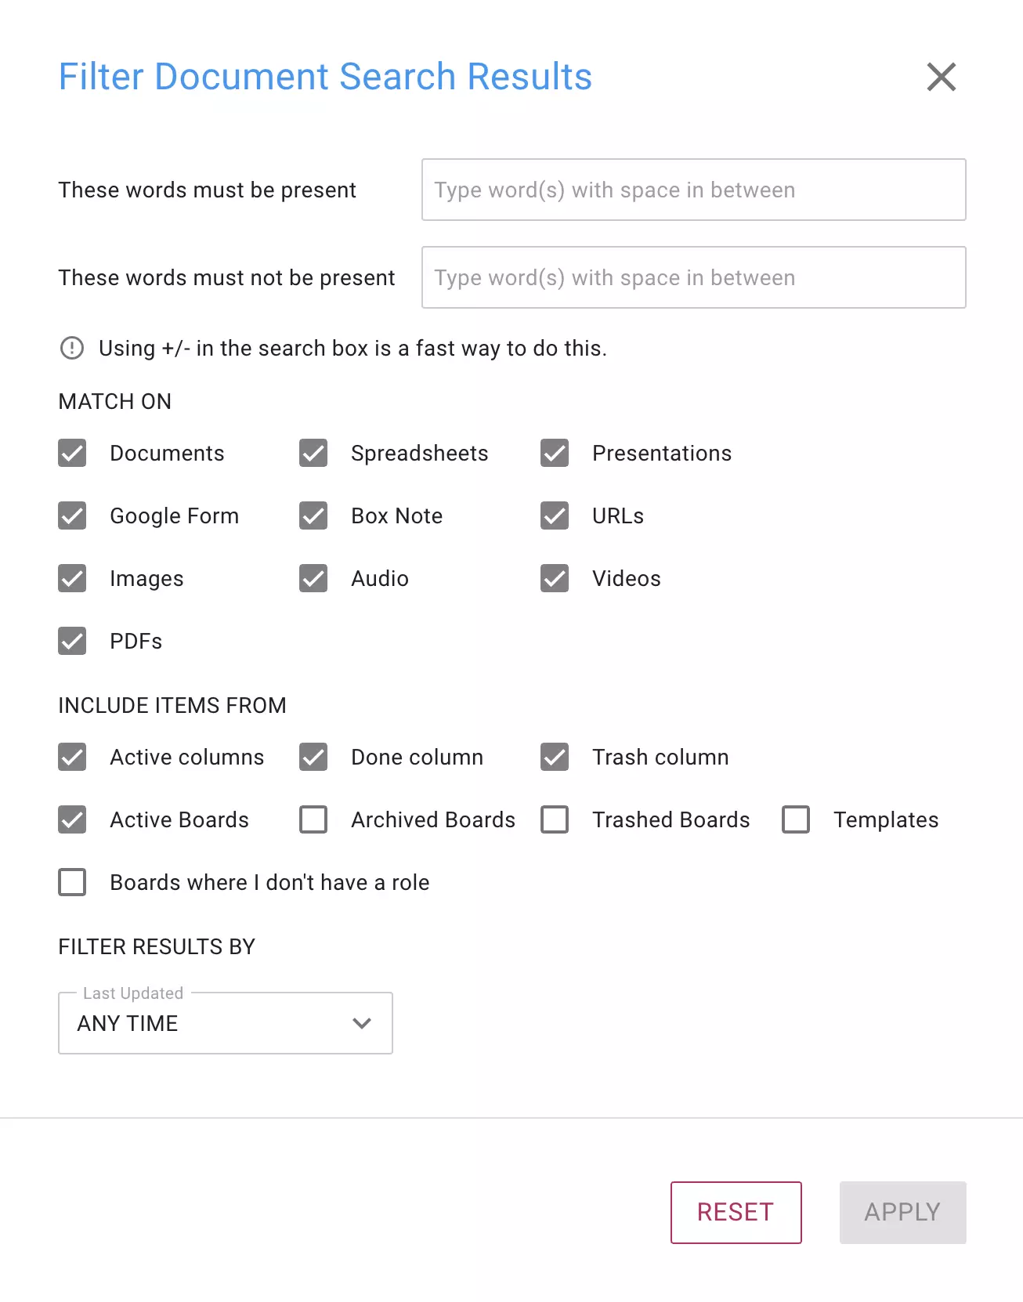Enable the Archived Boards checkbox

(x=313, y=819)
